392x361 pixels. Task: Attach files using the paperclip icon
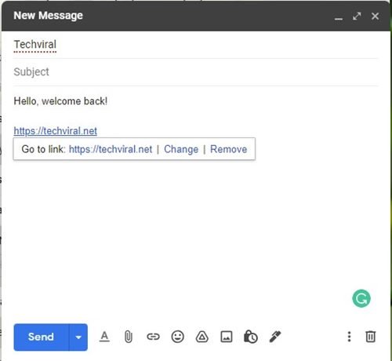click(x=129, y=337)
